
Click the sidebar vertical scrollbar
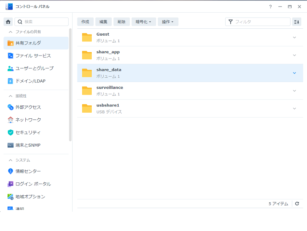(x=70, y=85)
